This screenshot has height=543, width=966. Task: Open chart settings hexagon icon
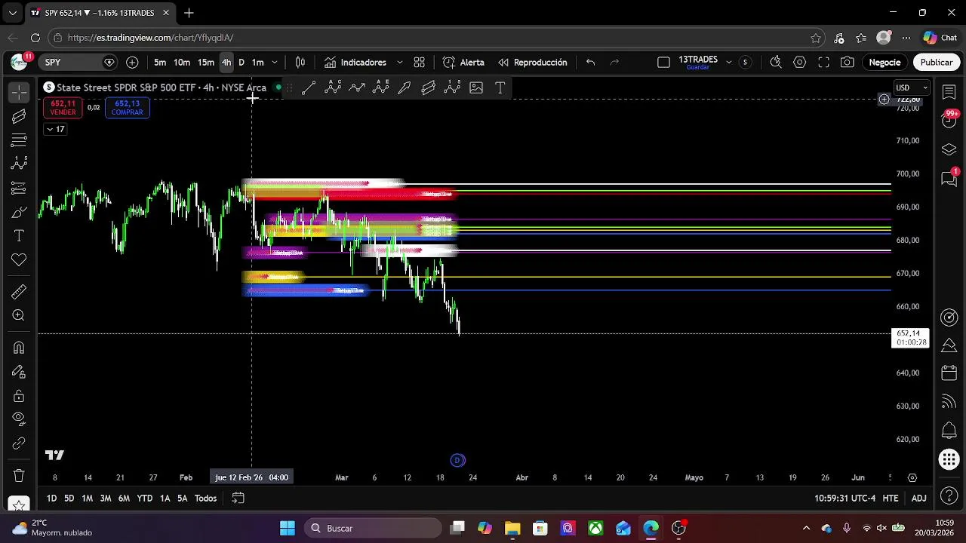800,63
